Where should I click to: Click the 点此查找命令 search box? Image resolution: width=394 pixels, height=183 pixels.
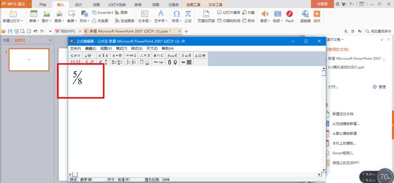tap(379, 31)
